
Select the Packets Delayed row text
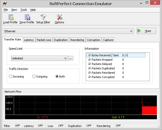102,64
